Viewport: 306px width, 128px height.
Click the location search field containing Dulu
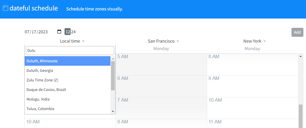[x=70, y=50]
